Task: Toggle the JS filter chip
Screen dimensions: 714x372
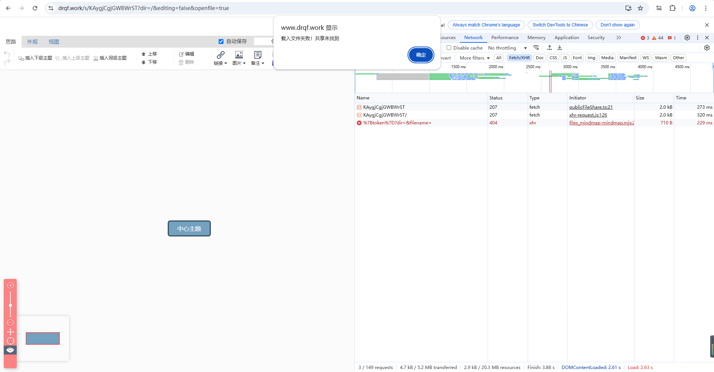Action: [x=565, y=58]
